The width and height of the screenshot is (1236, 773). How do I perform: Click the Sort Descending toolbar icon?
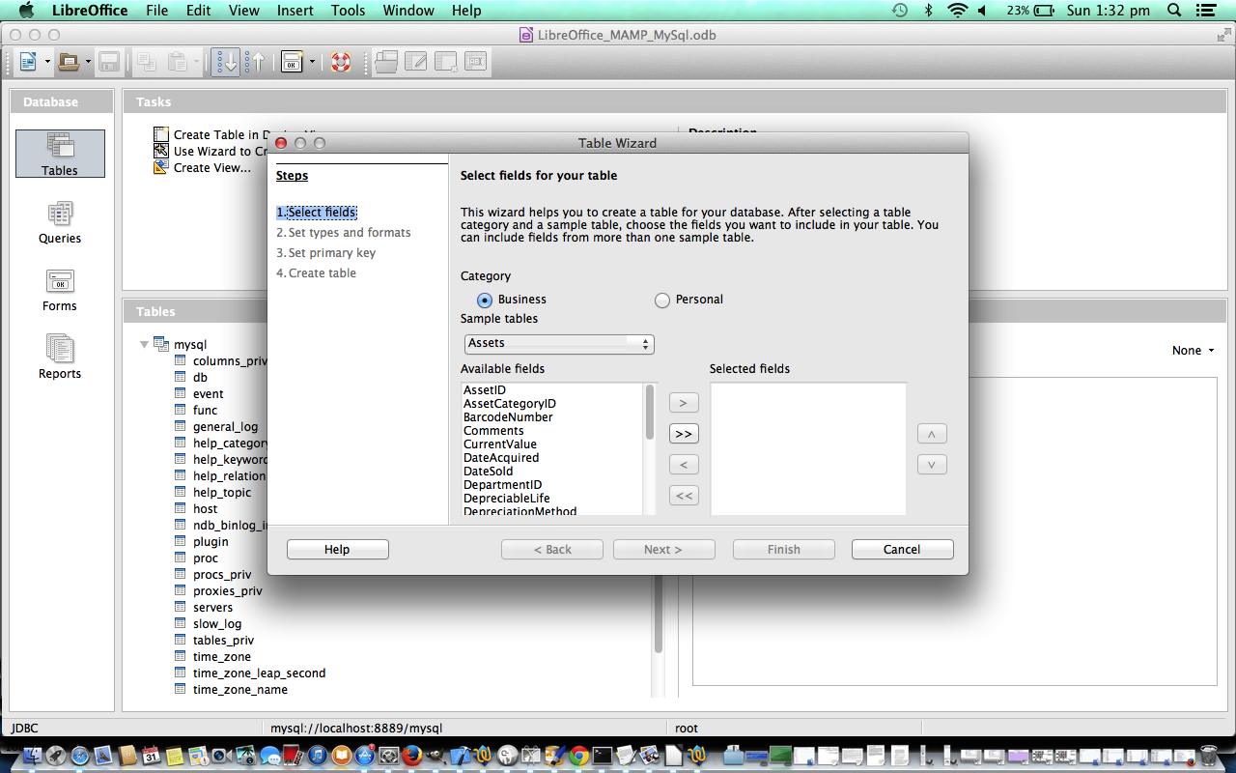click(255, 62)
